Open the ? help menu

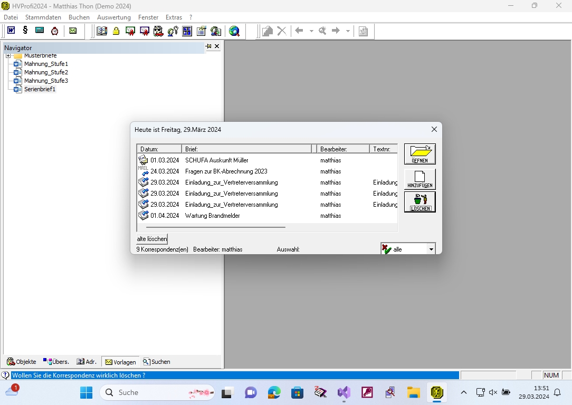tap(190, 17)
